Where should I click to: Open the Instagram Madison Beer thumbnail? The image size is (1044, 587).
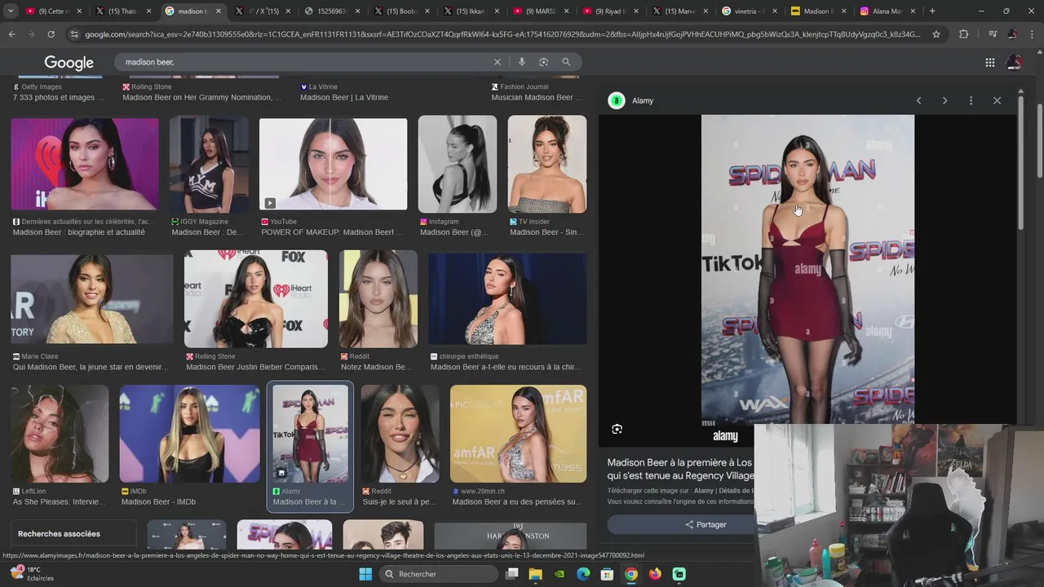tap(458, 164)
